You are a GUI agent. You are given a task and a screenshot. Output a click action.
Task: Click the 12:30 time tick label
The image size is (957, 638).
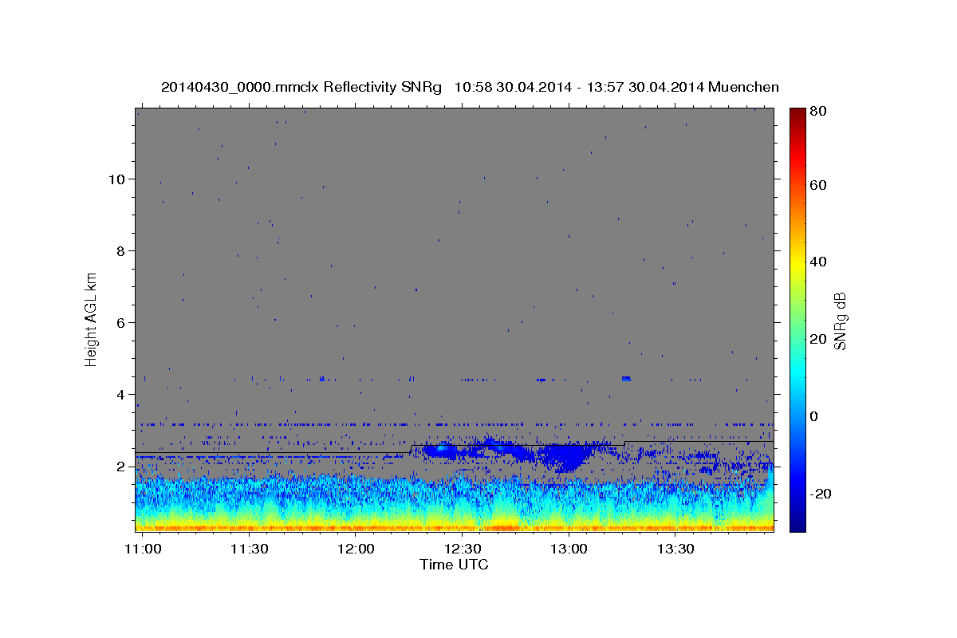click(x=463, y=549)
